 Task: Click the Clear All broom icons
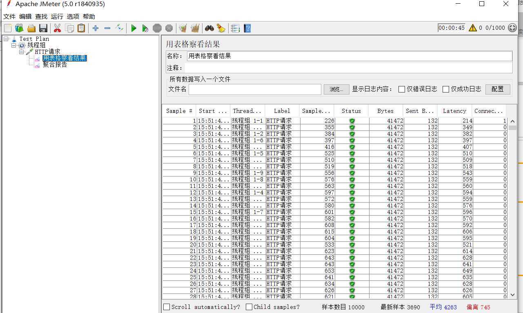[195, 28]
